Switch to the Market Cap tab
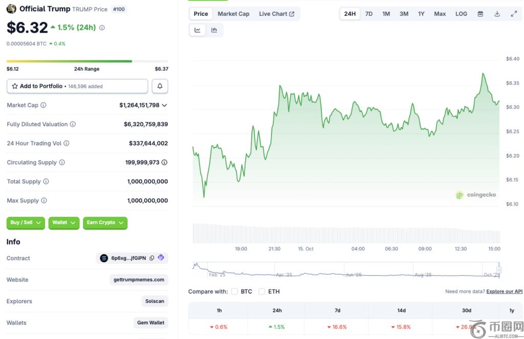 coord(233,14)
